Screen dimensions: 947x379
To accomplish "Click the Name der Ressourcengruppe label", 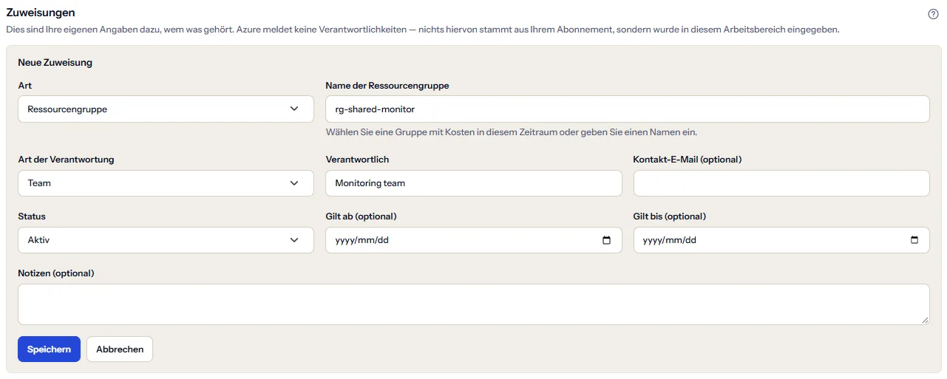I will (x=387, y=86).
